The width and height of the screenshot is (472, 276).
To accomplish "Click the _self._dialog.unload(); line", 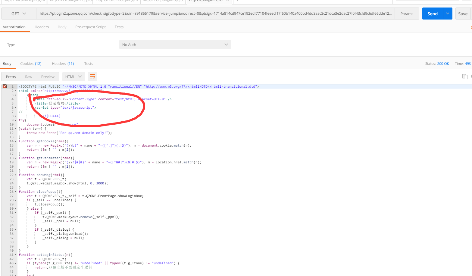I will click(65, 234).
